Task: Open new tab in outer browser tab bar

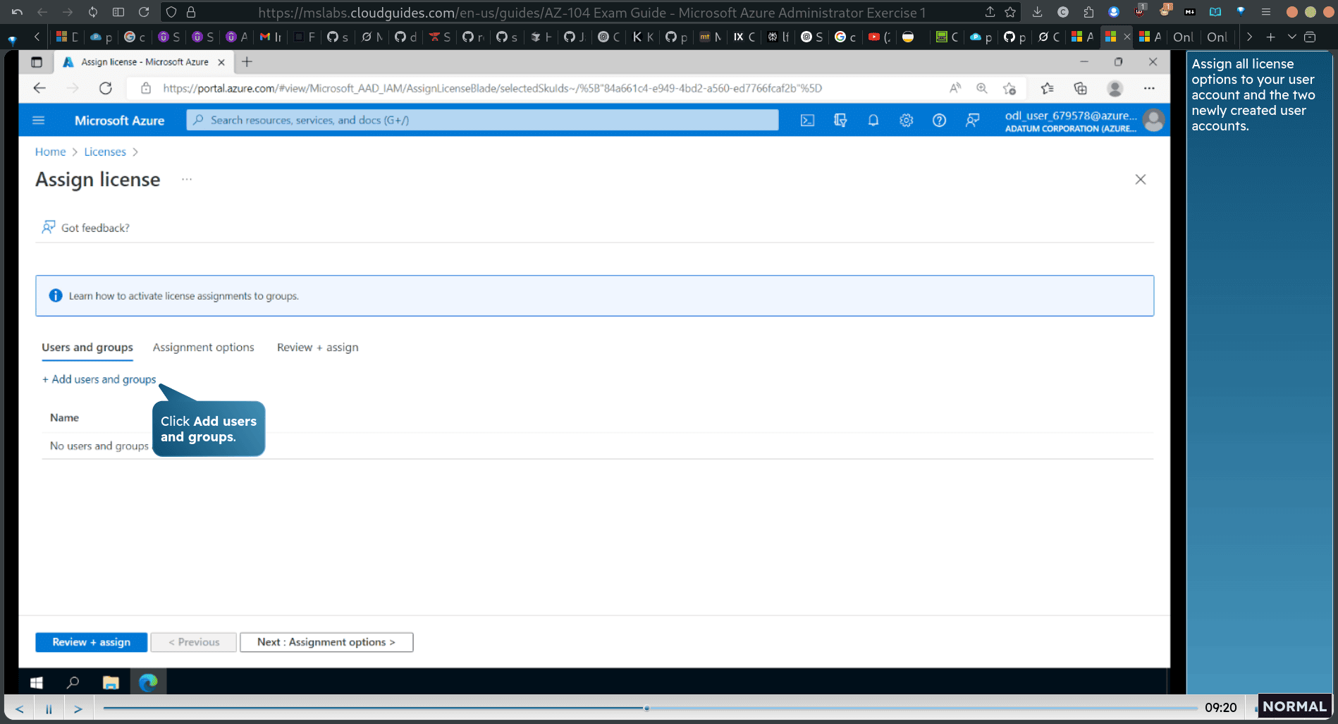Action: [x=1270, y=37]
